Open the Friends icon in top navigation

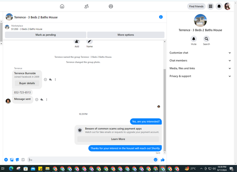(x=86, y=6)
